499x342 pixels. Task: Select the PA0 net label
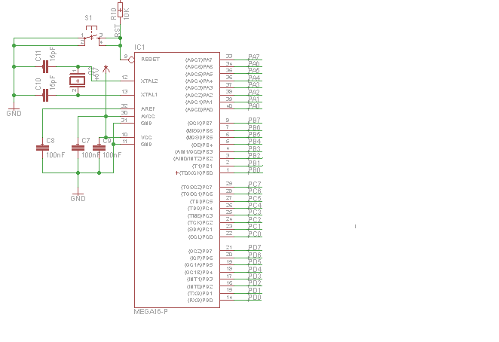[254, 106]
